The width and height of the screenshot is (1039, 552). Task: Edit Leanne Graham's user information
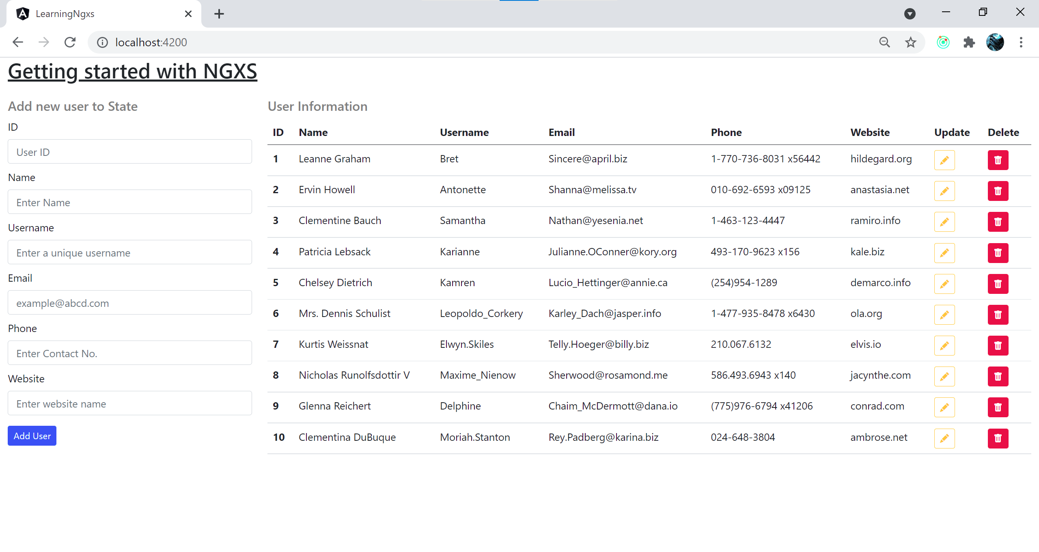(944, 160)
